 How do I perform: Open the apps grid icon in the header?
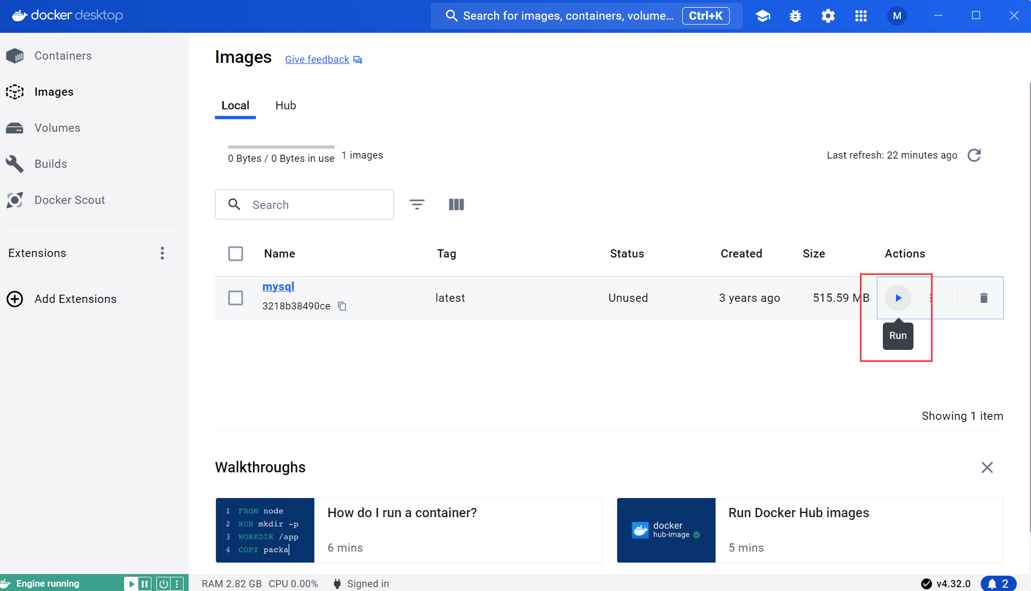pos(861,16)
